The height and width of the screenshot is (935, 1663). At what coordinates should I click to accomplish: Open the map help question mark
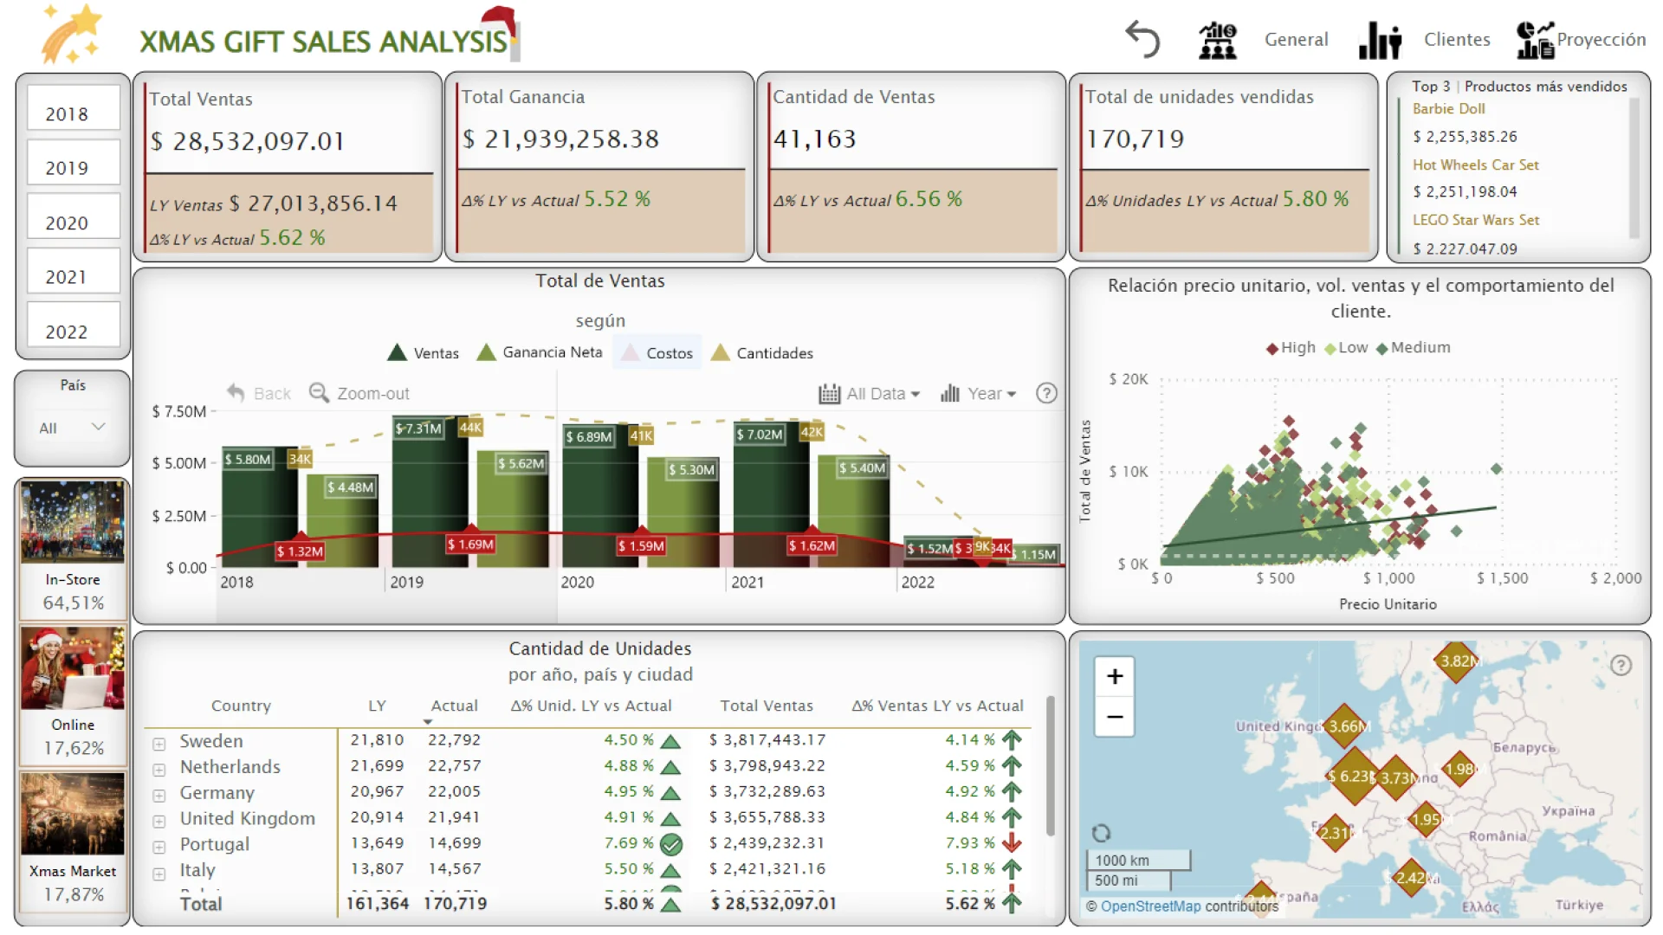[1621, 665]
